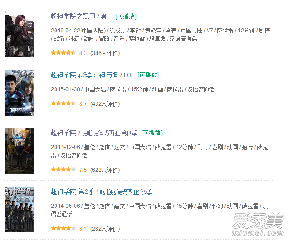Select the 8.3 rating score
The image size is (290, 242).
83,53
